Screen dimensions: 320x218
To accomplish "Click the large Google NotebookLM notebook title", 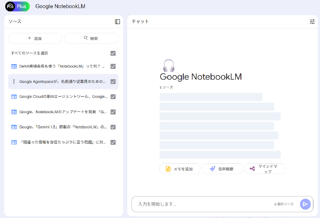I will point(201,77).
